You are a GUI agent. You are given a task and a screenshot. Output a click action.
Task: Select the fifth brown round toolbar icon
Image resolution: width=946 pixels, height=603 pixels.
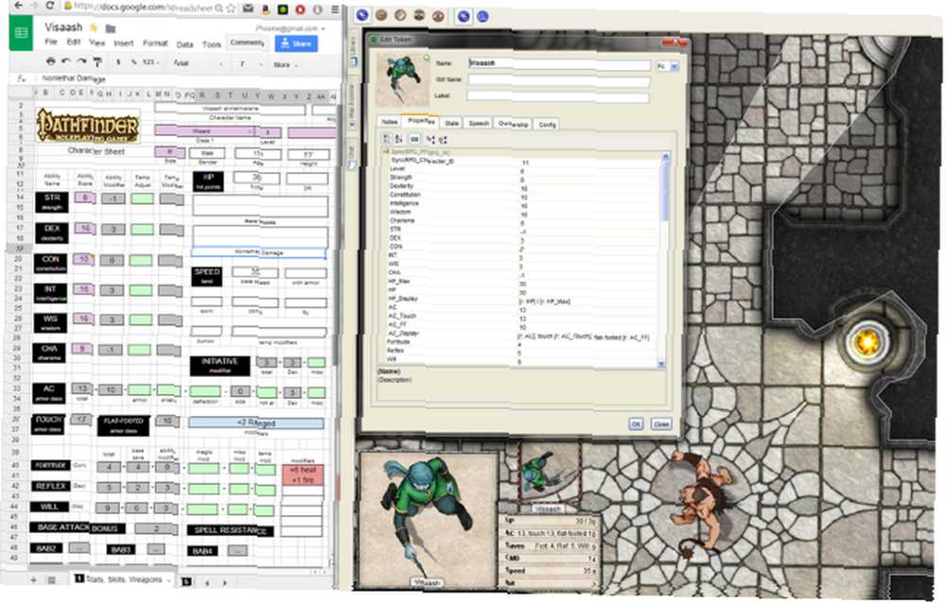(x=438, y=16)
